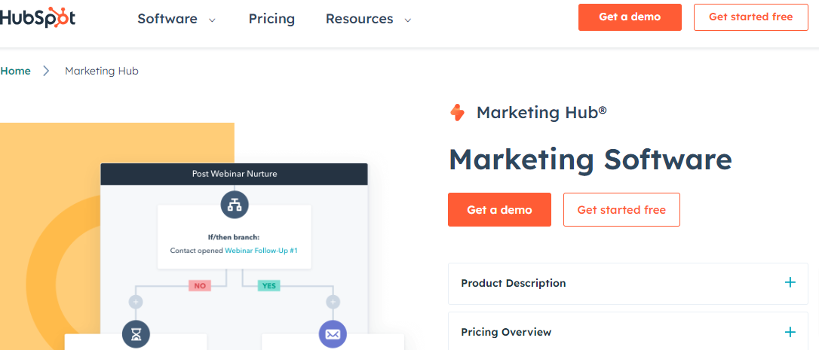Request a demo below Marketing Software heading
Screen dimensions: 819x350
pyautogui.click(x=499, y=210)
